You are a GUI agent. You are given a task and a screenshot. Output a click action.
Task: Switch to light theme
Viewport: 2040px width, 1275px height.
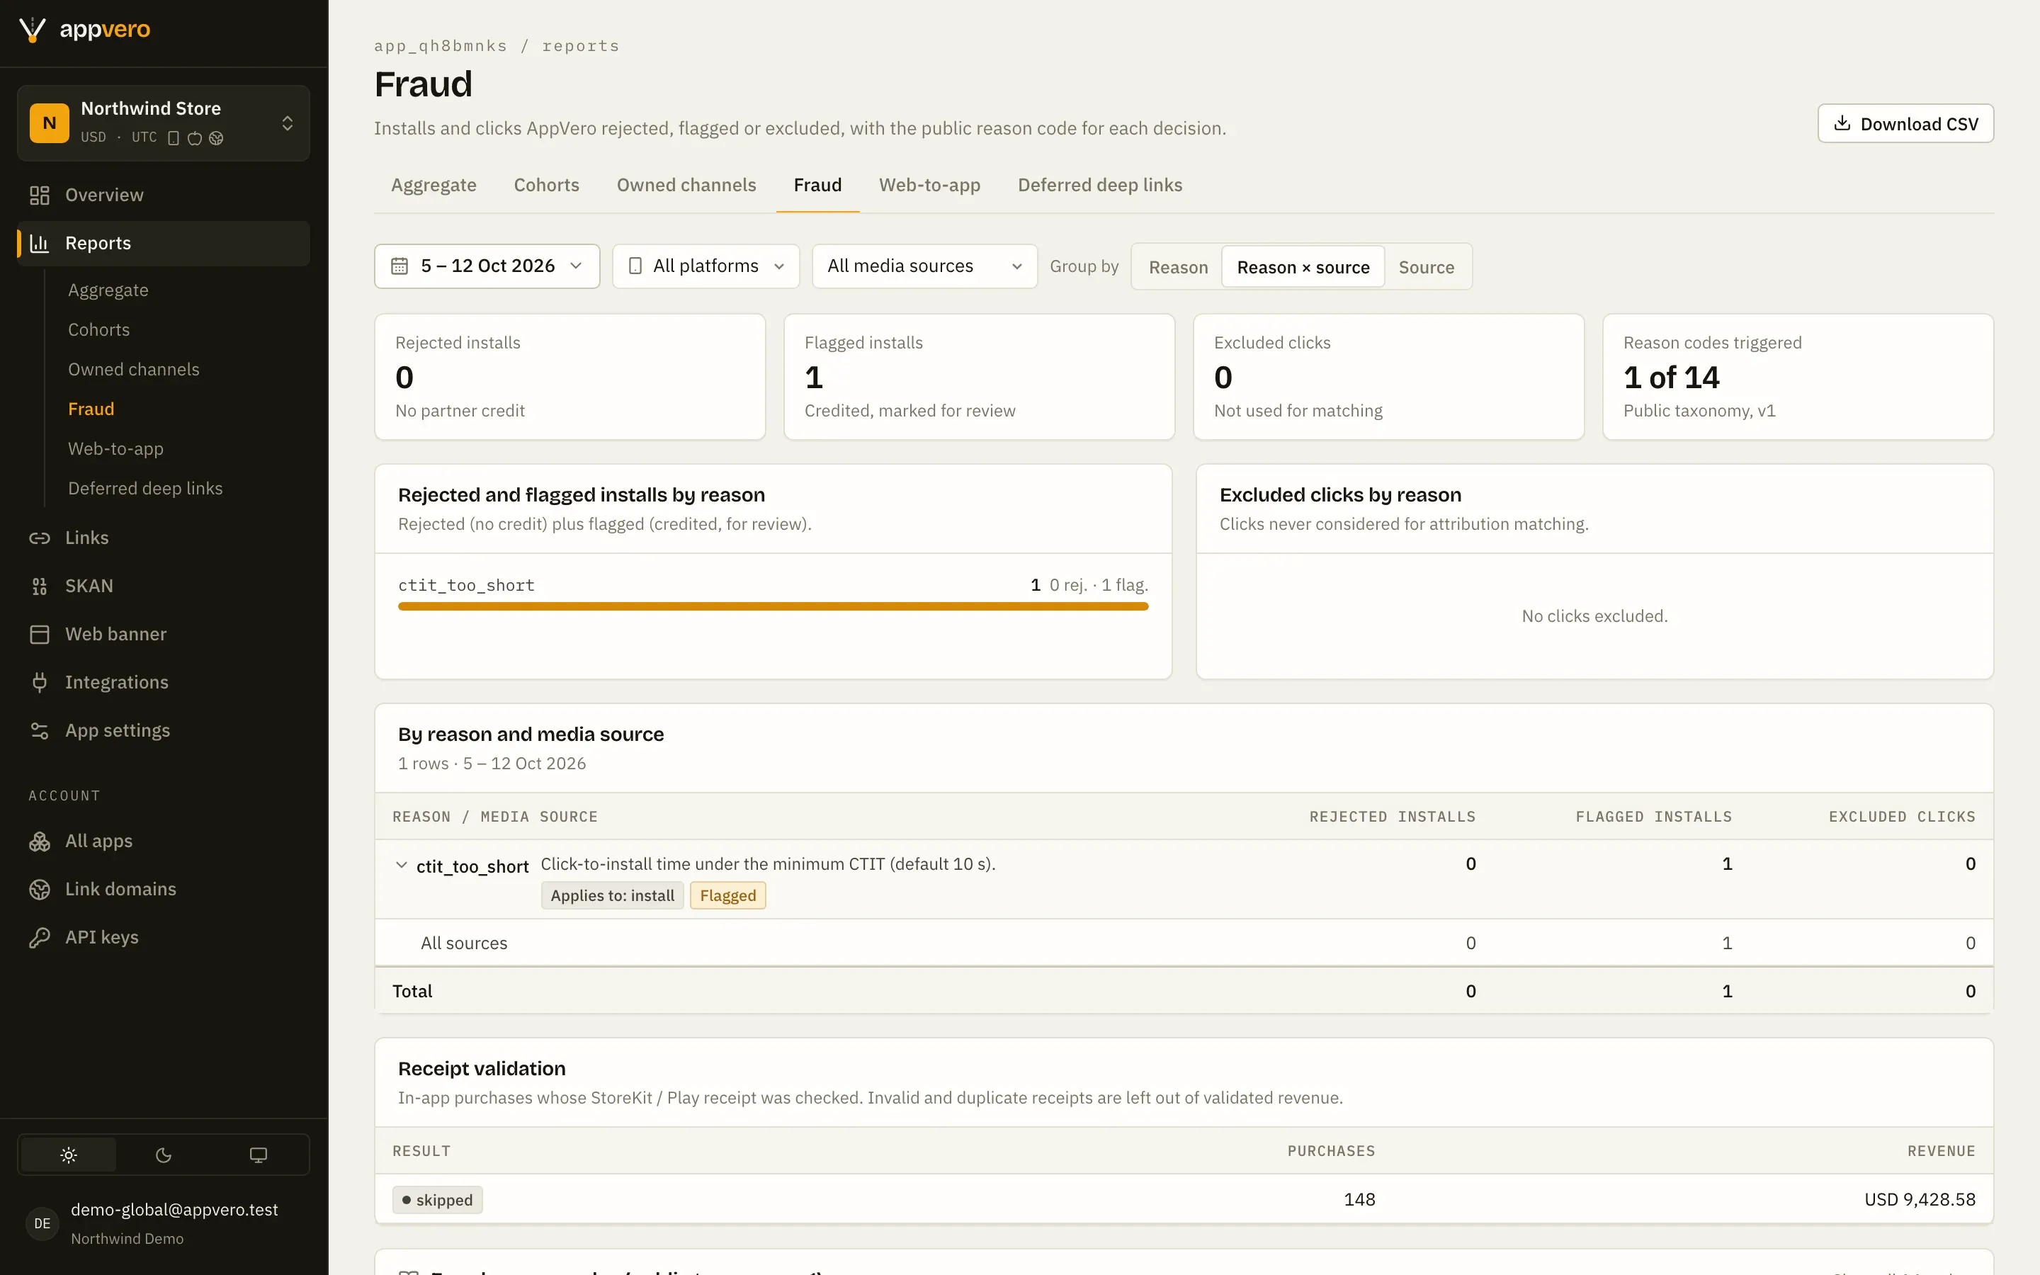68,1155
